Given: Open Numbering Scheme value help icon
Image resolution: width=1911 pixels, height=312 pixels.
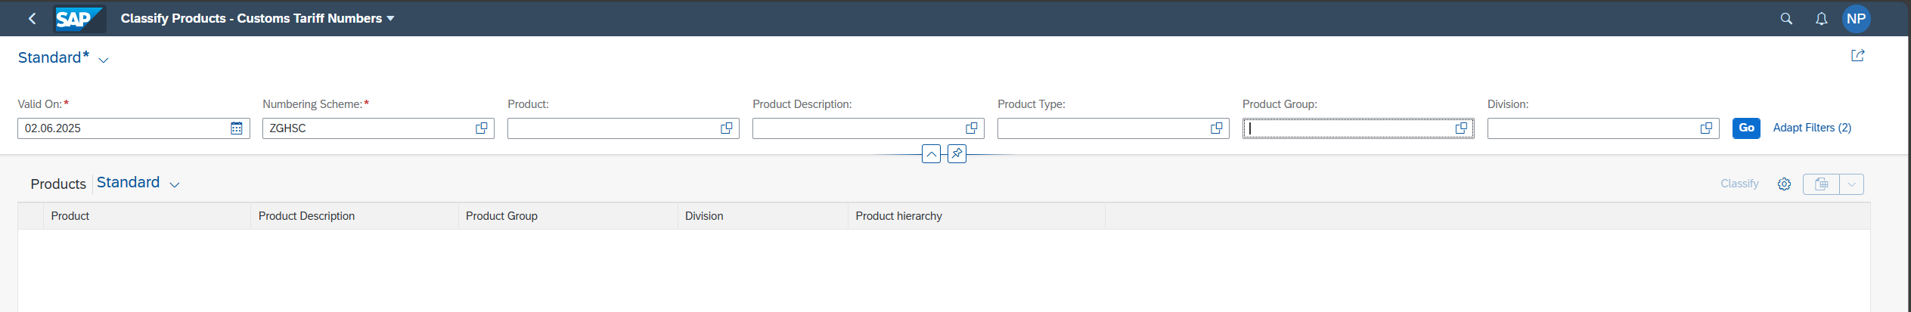Looking at the screenshot, I should click(482, 128).
